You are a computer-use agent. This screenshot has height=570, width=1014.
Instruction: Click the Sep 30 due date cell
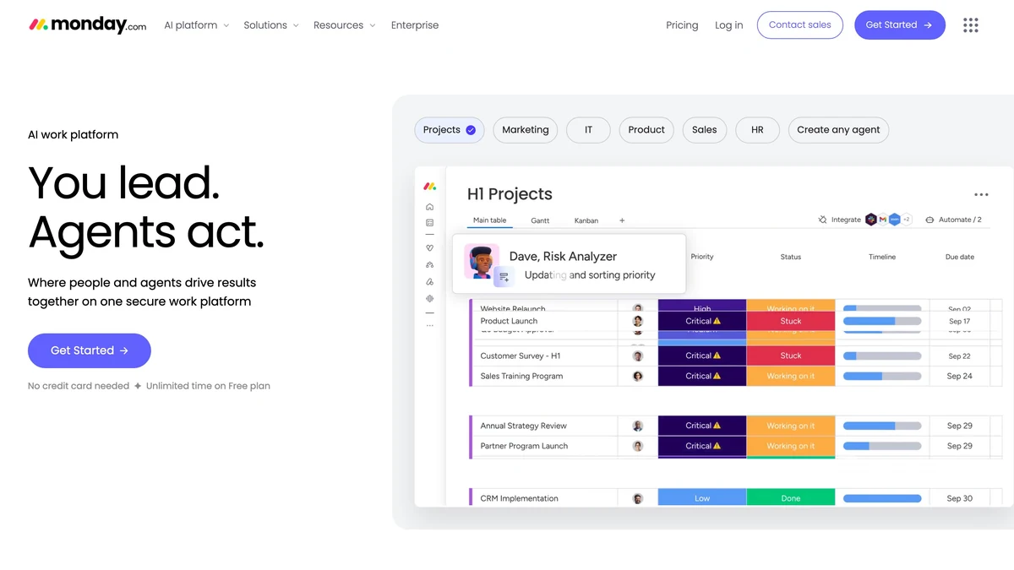(x=960, y=498)
